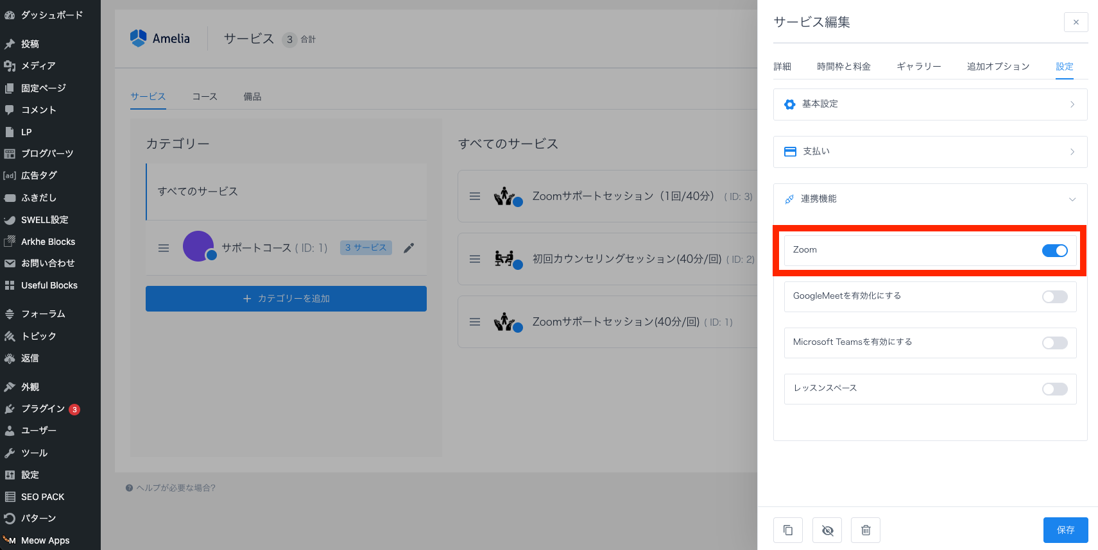Viewport: 1098px width, 550px height.
Task: Enable the GoogleMeet toggle
Action: pos(1054,297)
